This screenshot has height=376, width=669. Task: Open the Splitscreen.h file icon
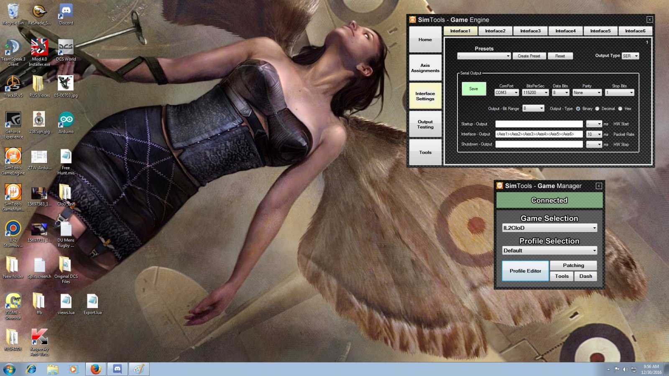pos(39,267)
